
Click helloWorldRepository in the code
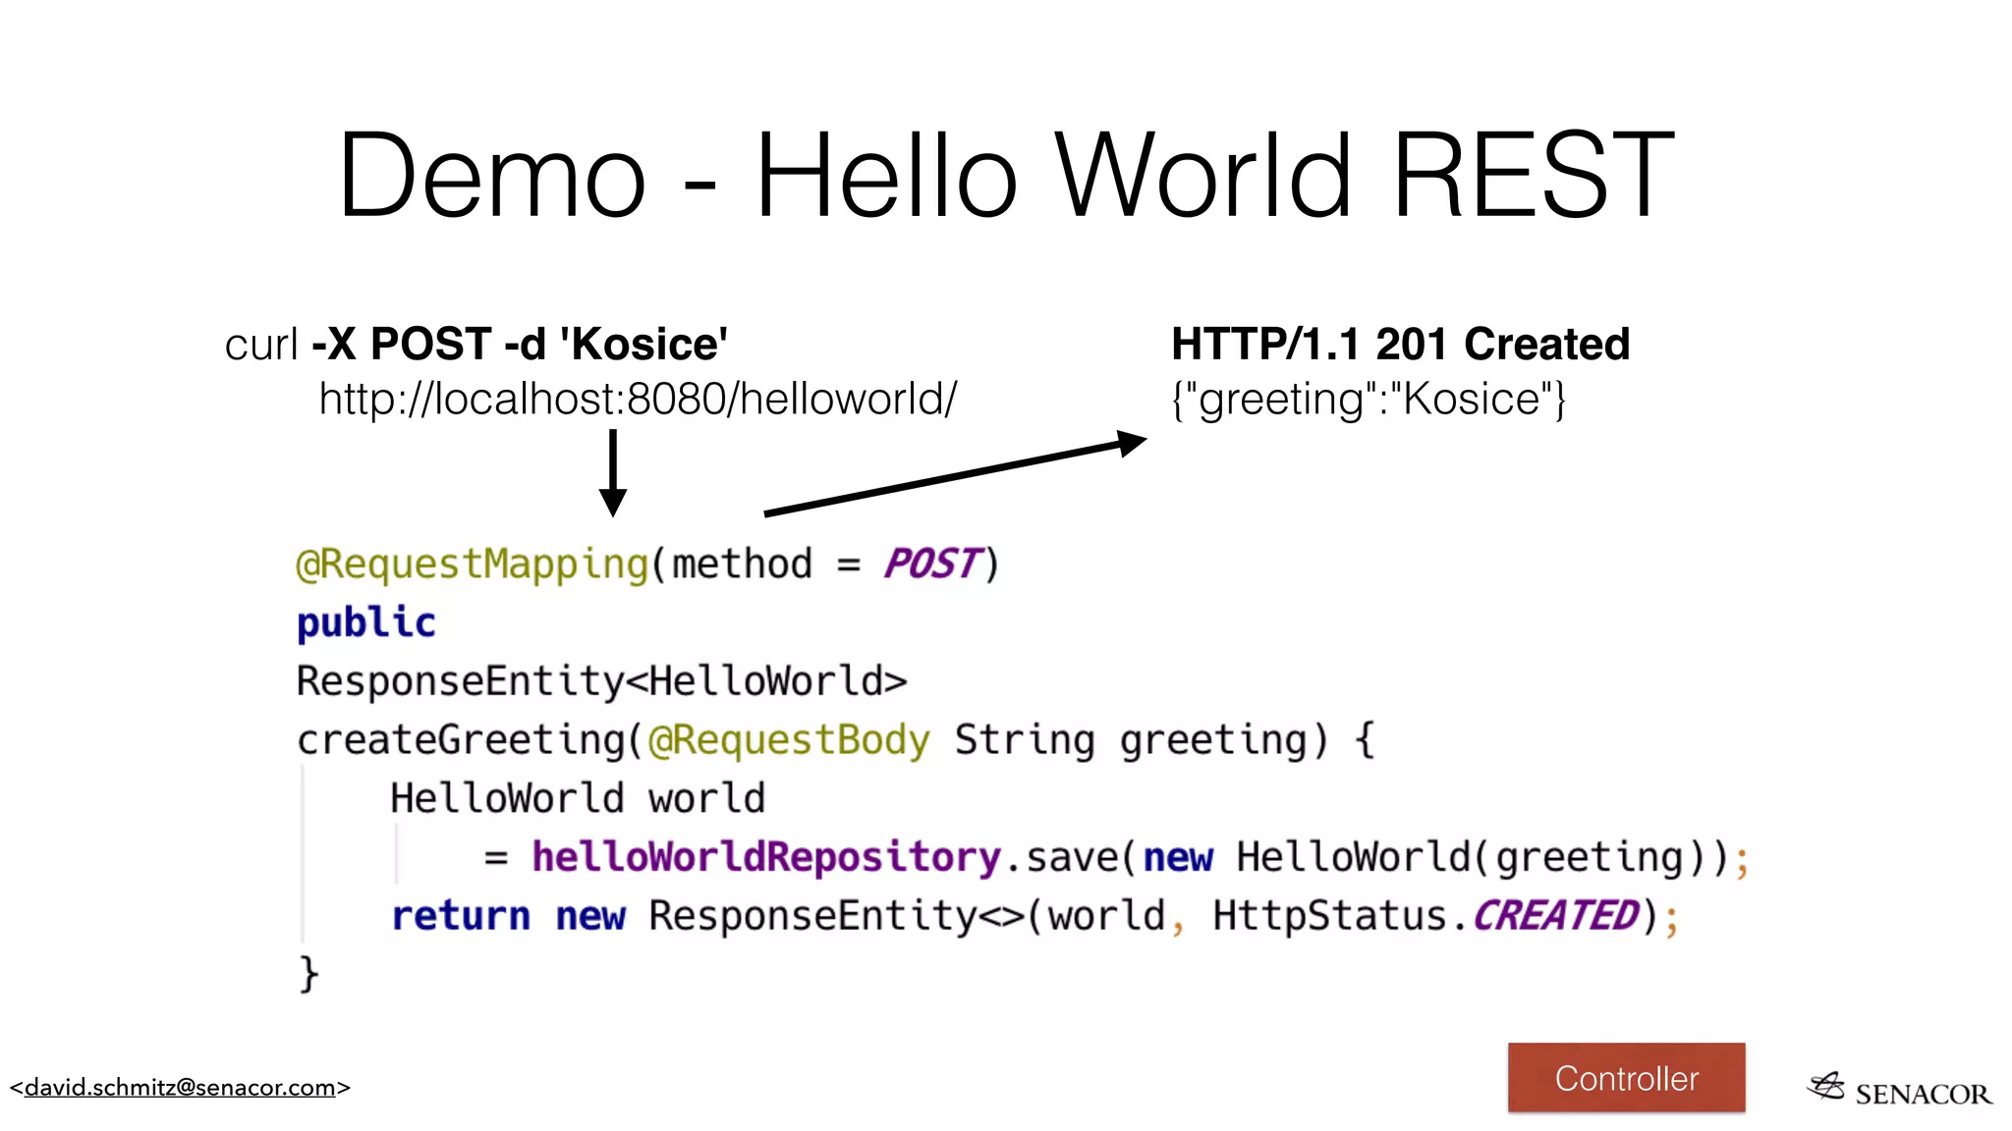(x=766, y=857)
